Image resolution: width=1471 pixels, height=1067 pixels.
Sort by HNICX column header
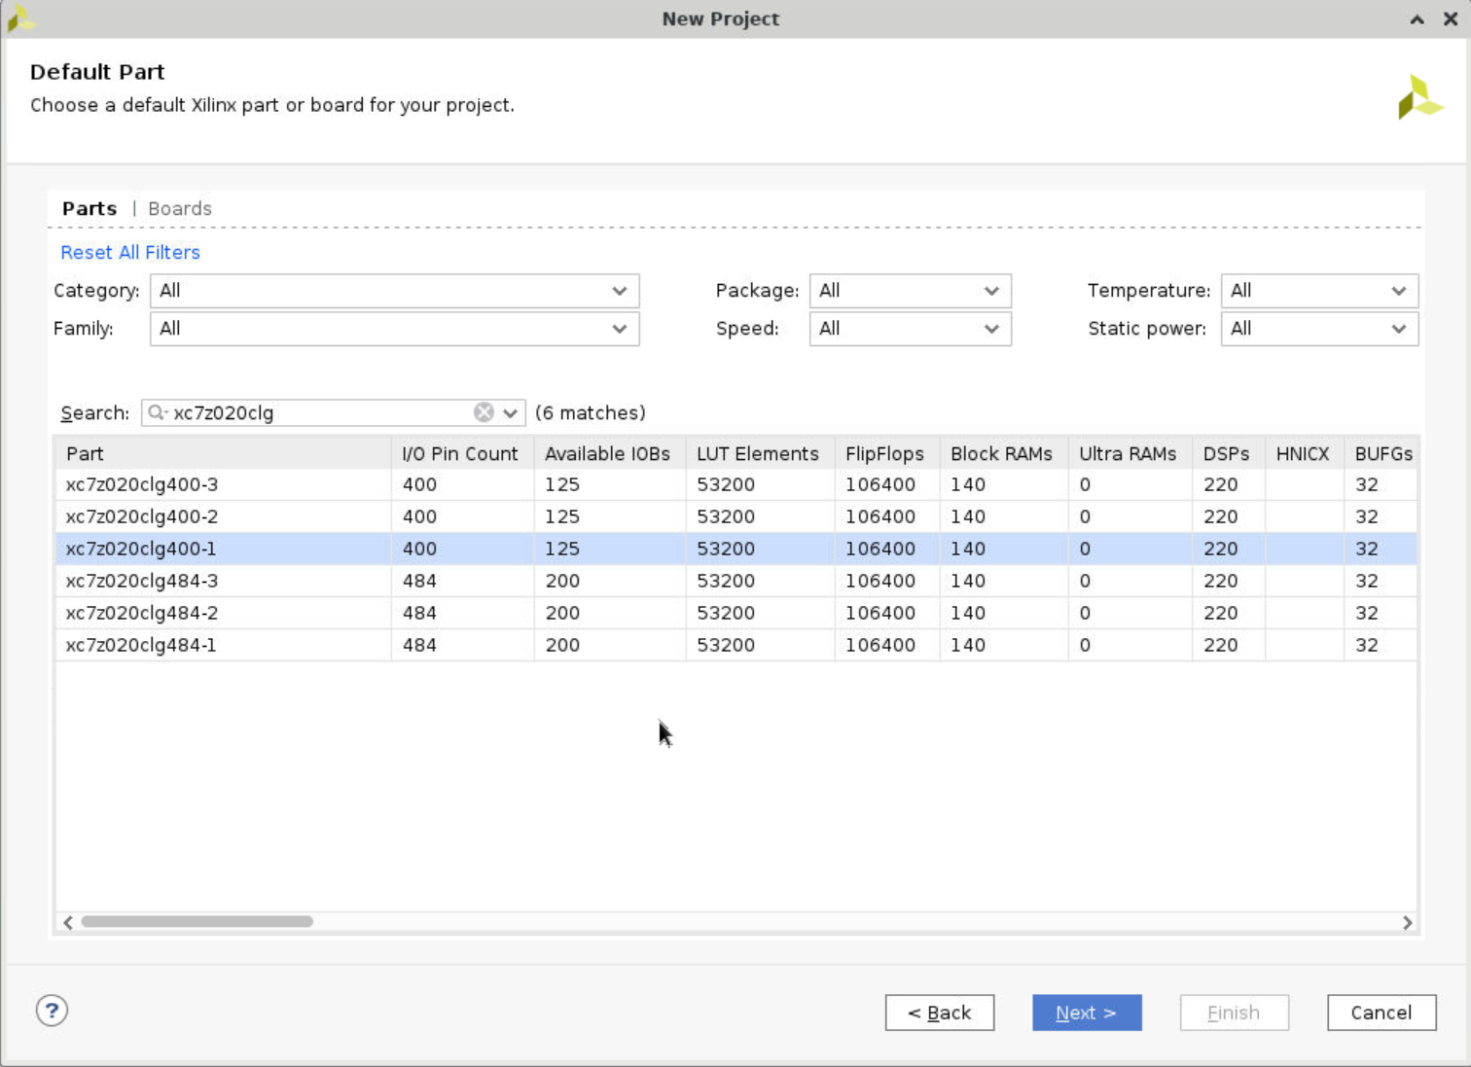coord(1304,453)
